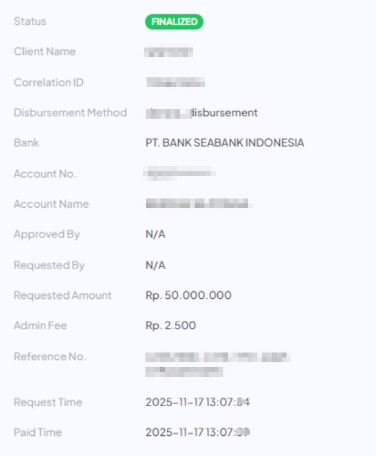Click the Approved By label
The height and width of the screenshot is (456, 376).
tap(47, 234)
